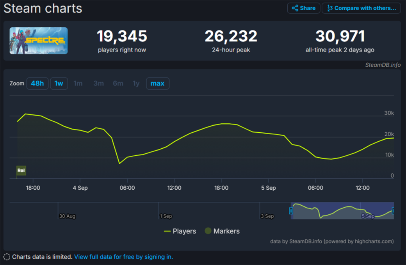Click the Rel release marker on chart
Screen dimensions: 406x265
click(21, 170)
